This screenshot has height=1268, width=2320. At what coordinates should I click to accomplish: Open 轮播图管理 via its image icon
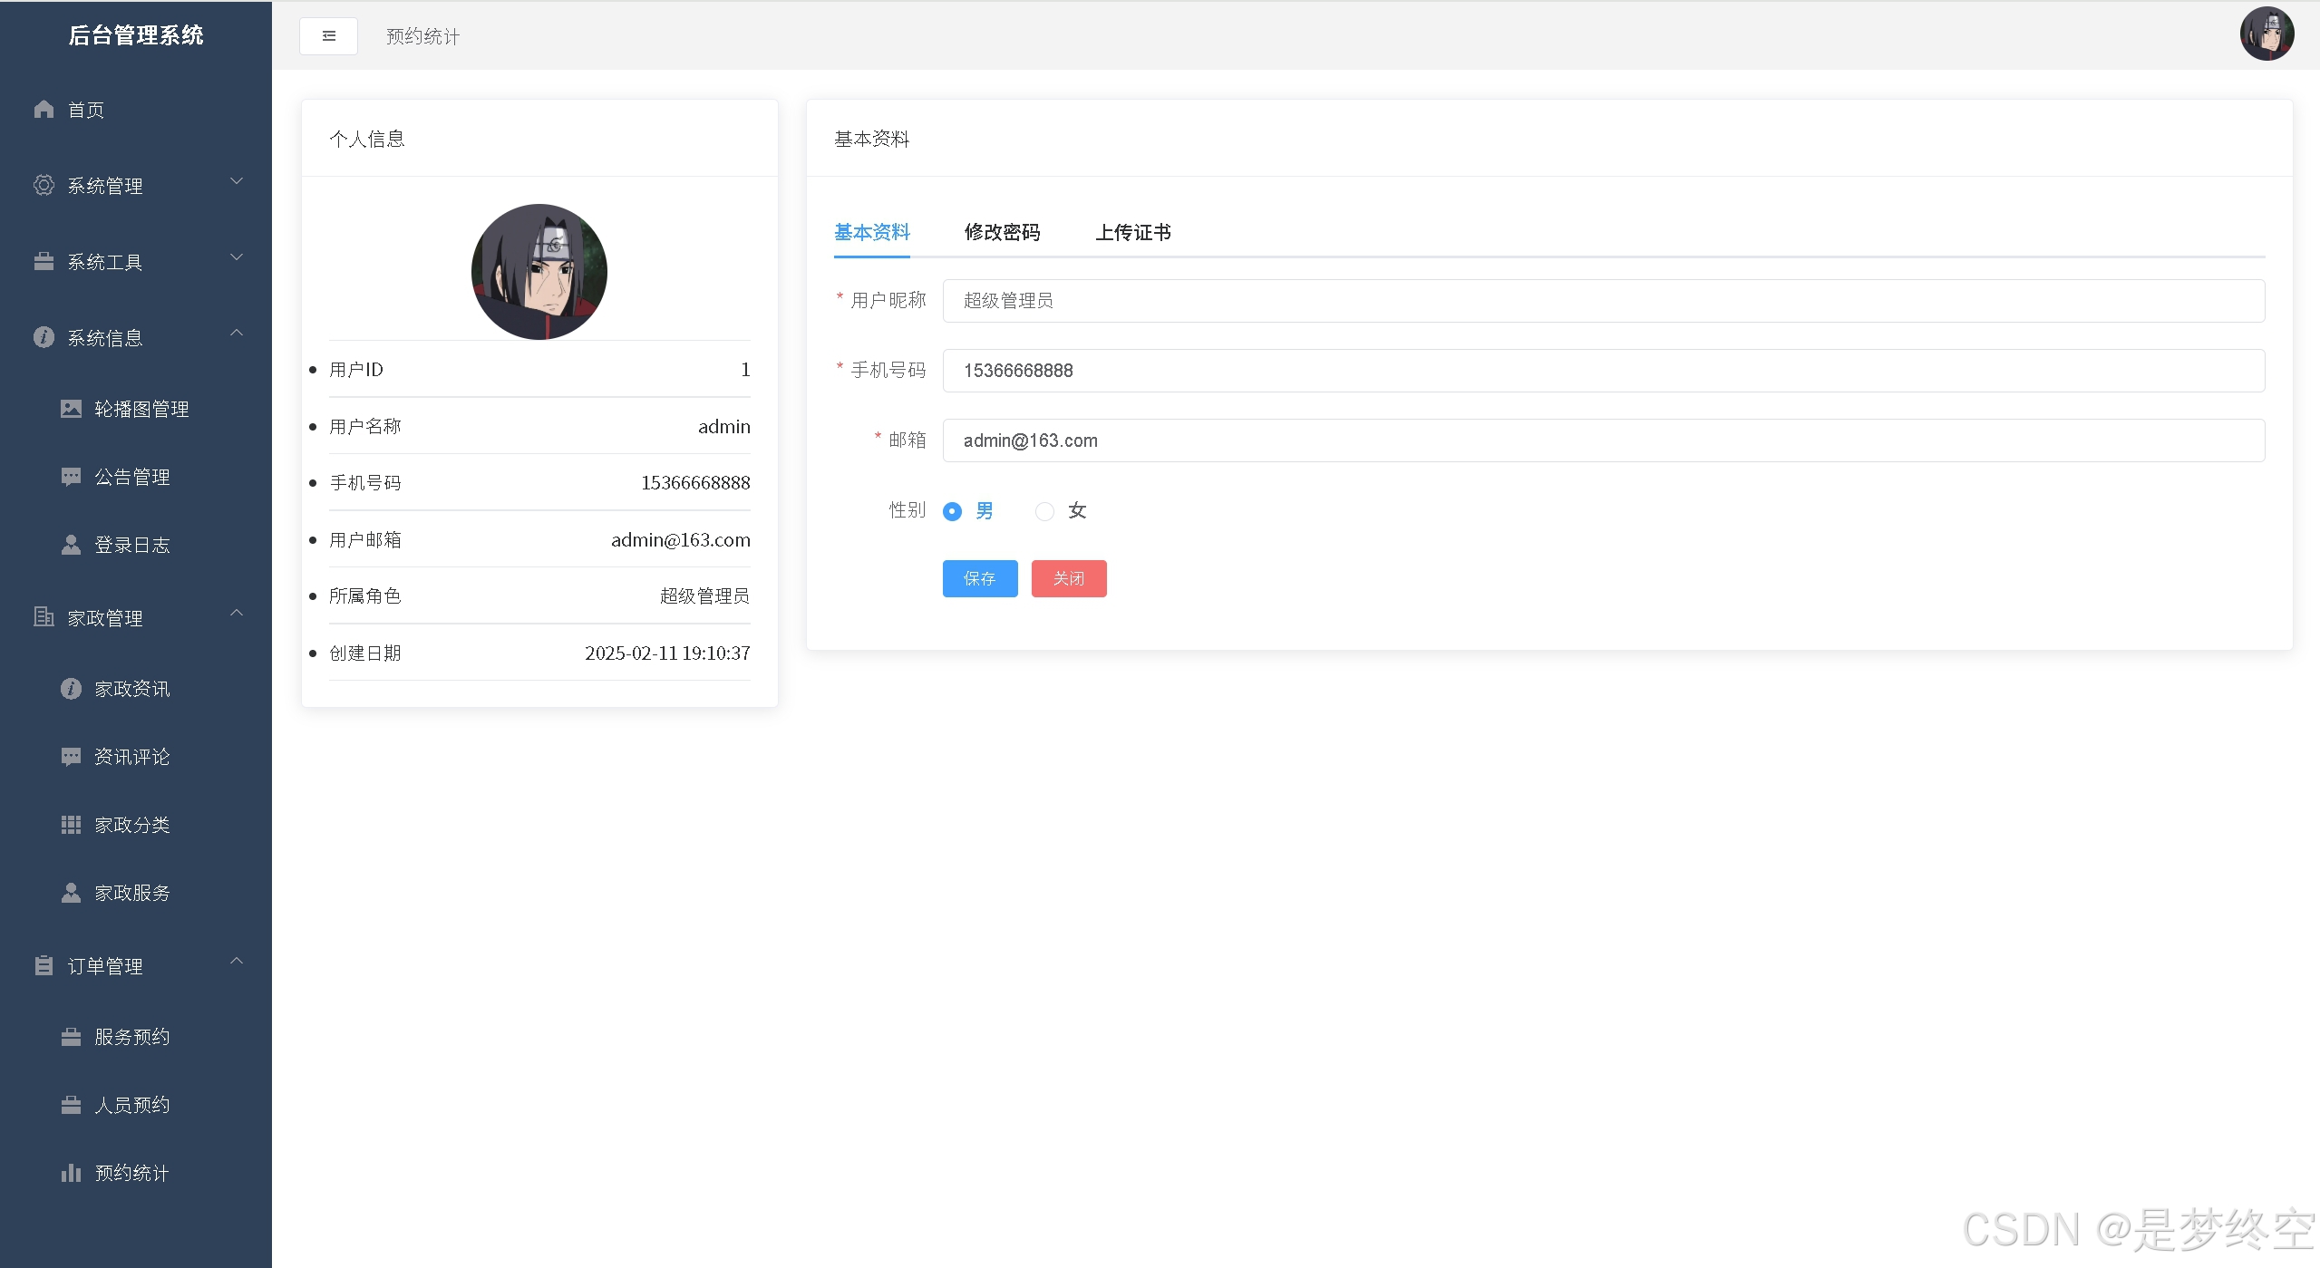[71, 409]
